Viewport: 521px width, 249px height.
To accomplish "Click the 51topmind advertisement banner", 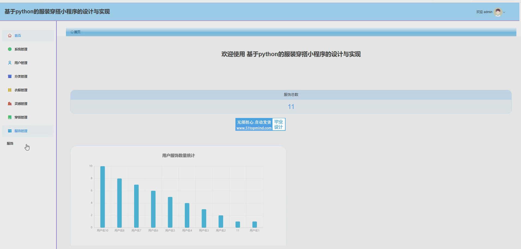I will [260, 124].
